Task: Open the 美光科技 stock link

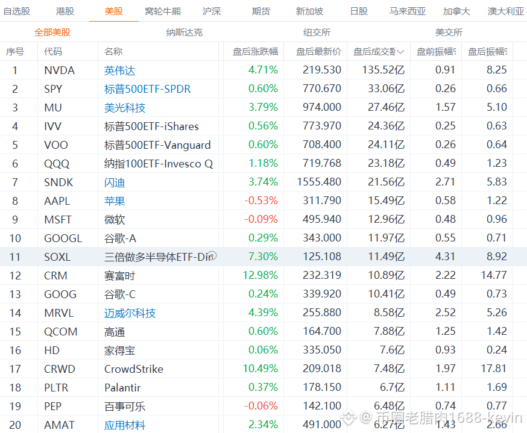Action: 125,108
